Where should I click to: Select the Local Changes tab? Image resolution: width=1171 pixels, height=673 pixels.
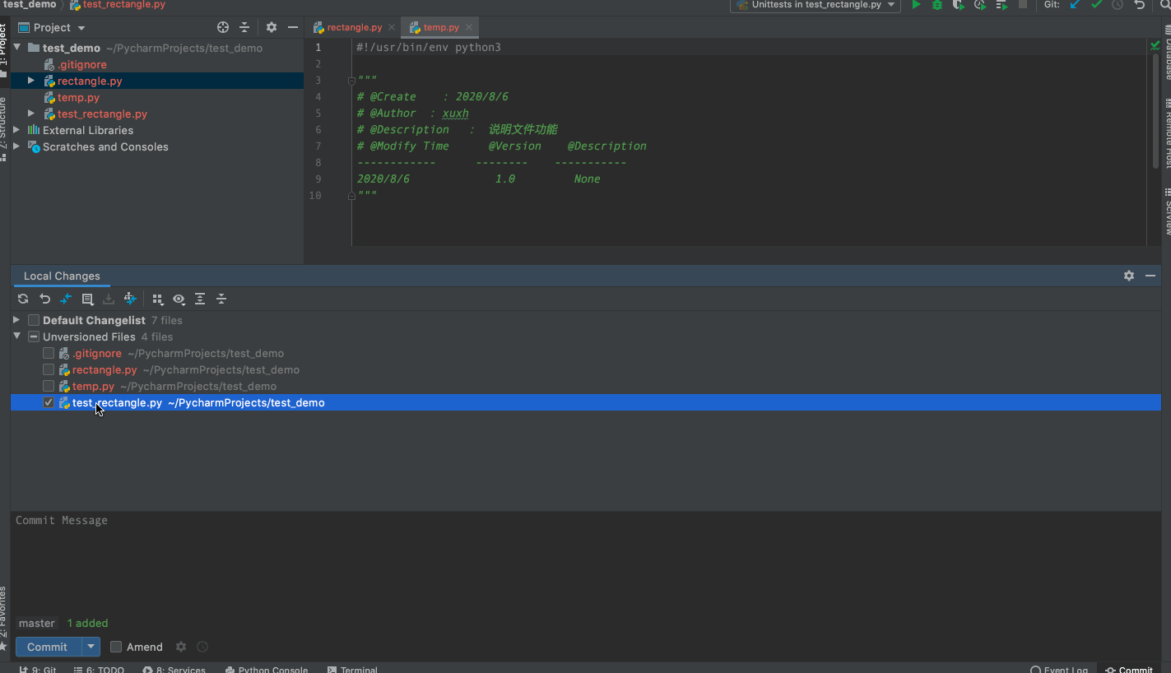coord(62,276)
